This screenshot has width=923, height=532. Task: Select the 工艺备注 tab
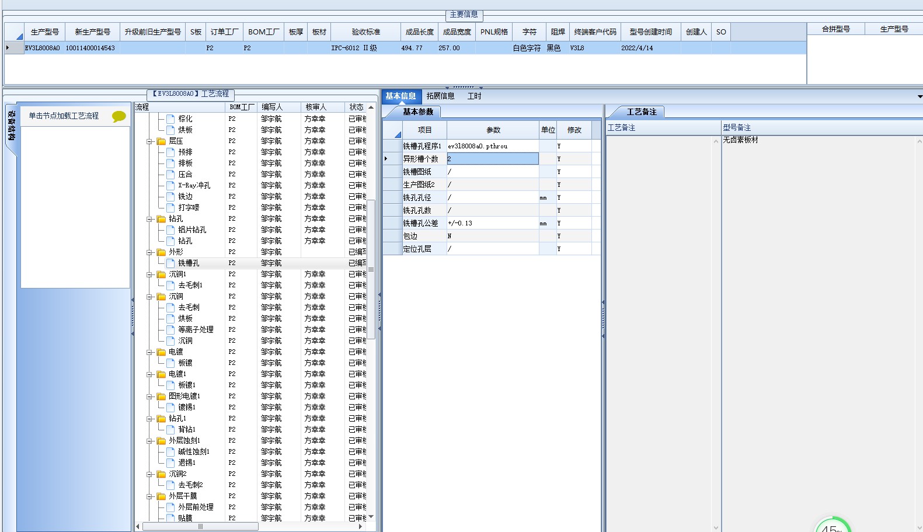(642, 112)
